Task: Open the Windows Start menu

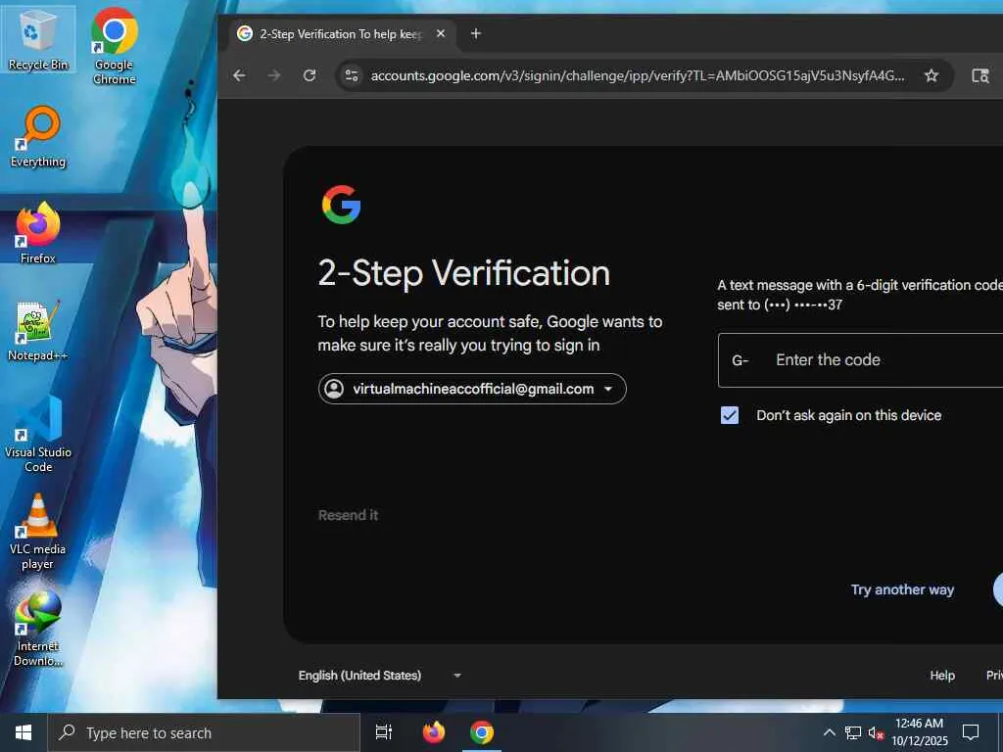Action: (24, 732)
